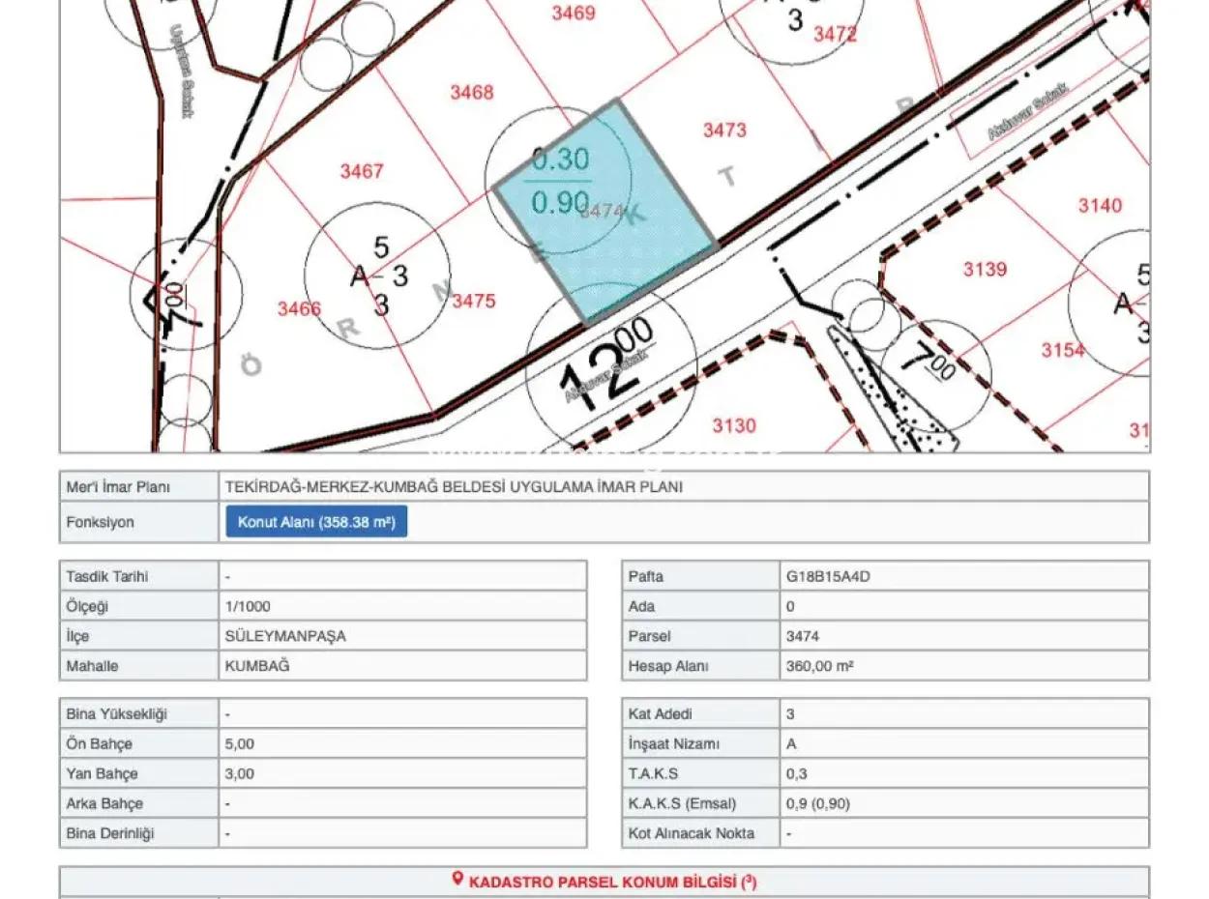Click parcel number 3130 on the map

coord(734,423)
